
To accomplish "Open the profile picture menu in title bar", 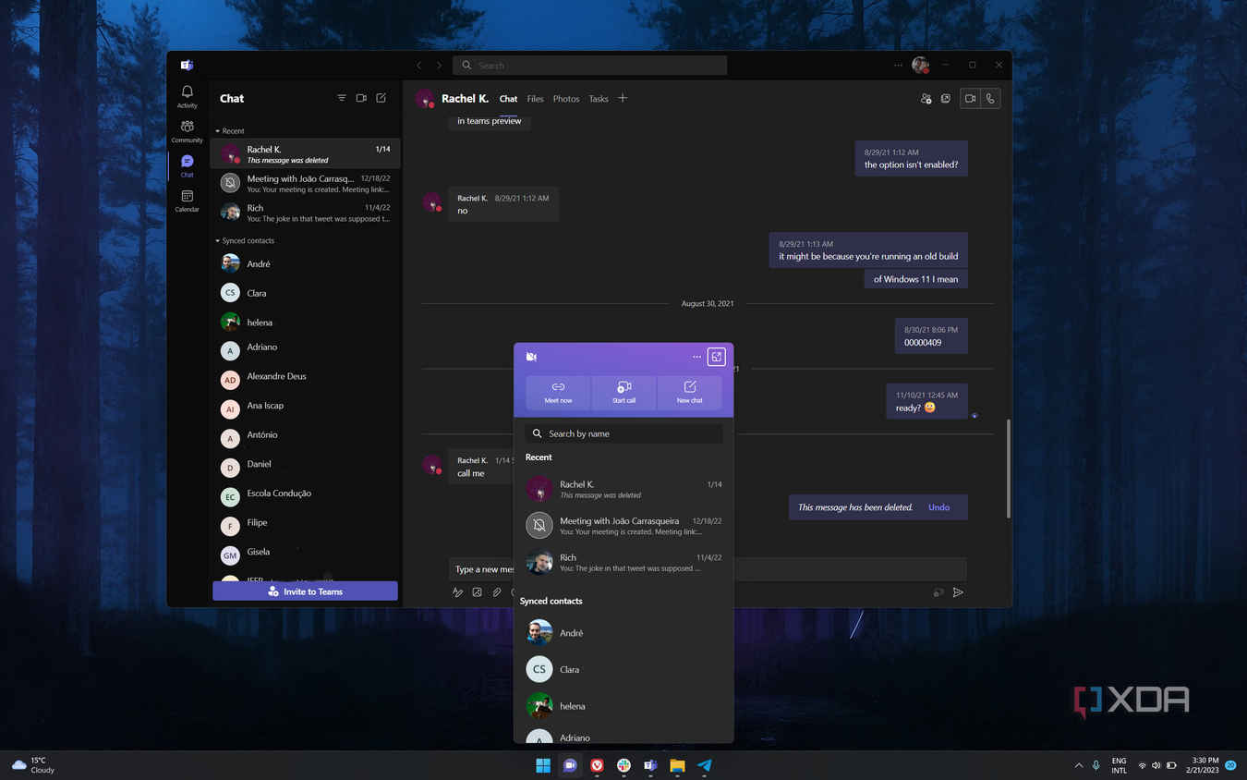I will click(920, 66).
